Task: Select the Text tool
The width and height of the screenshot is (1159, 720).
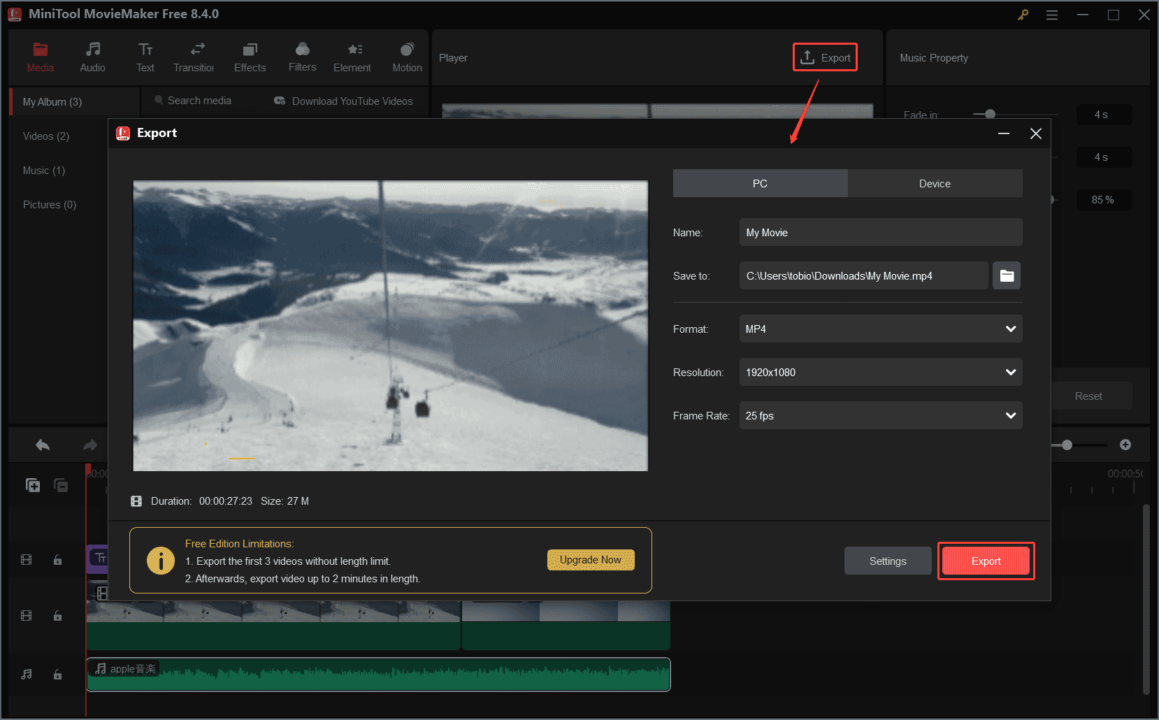Action: point(145,56)
